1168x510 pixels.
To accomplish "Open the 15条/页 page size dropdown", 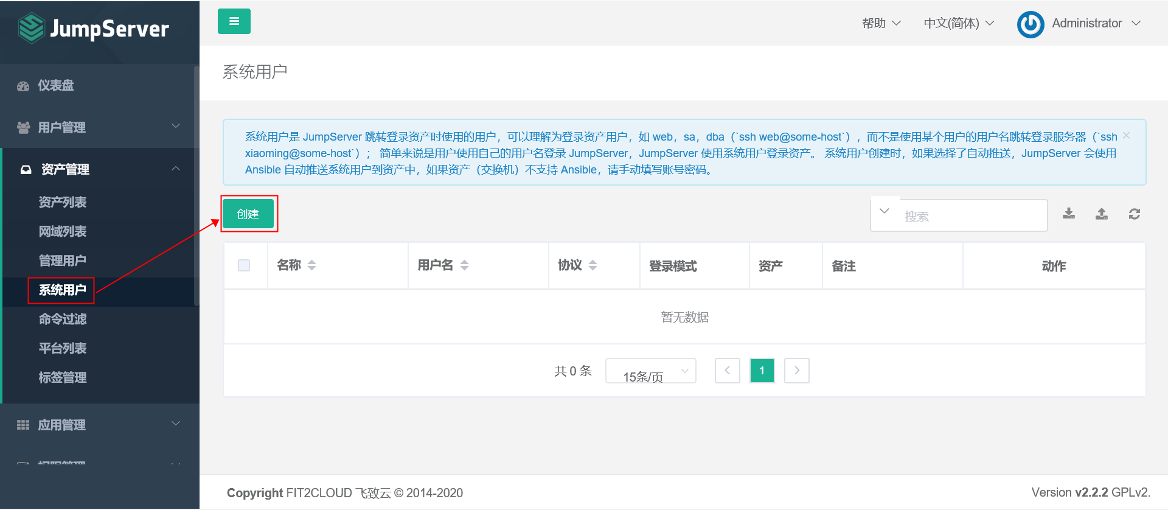I will (x=650, y=371).
